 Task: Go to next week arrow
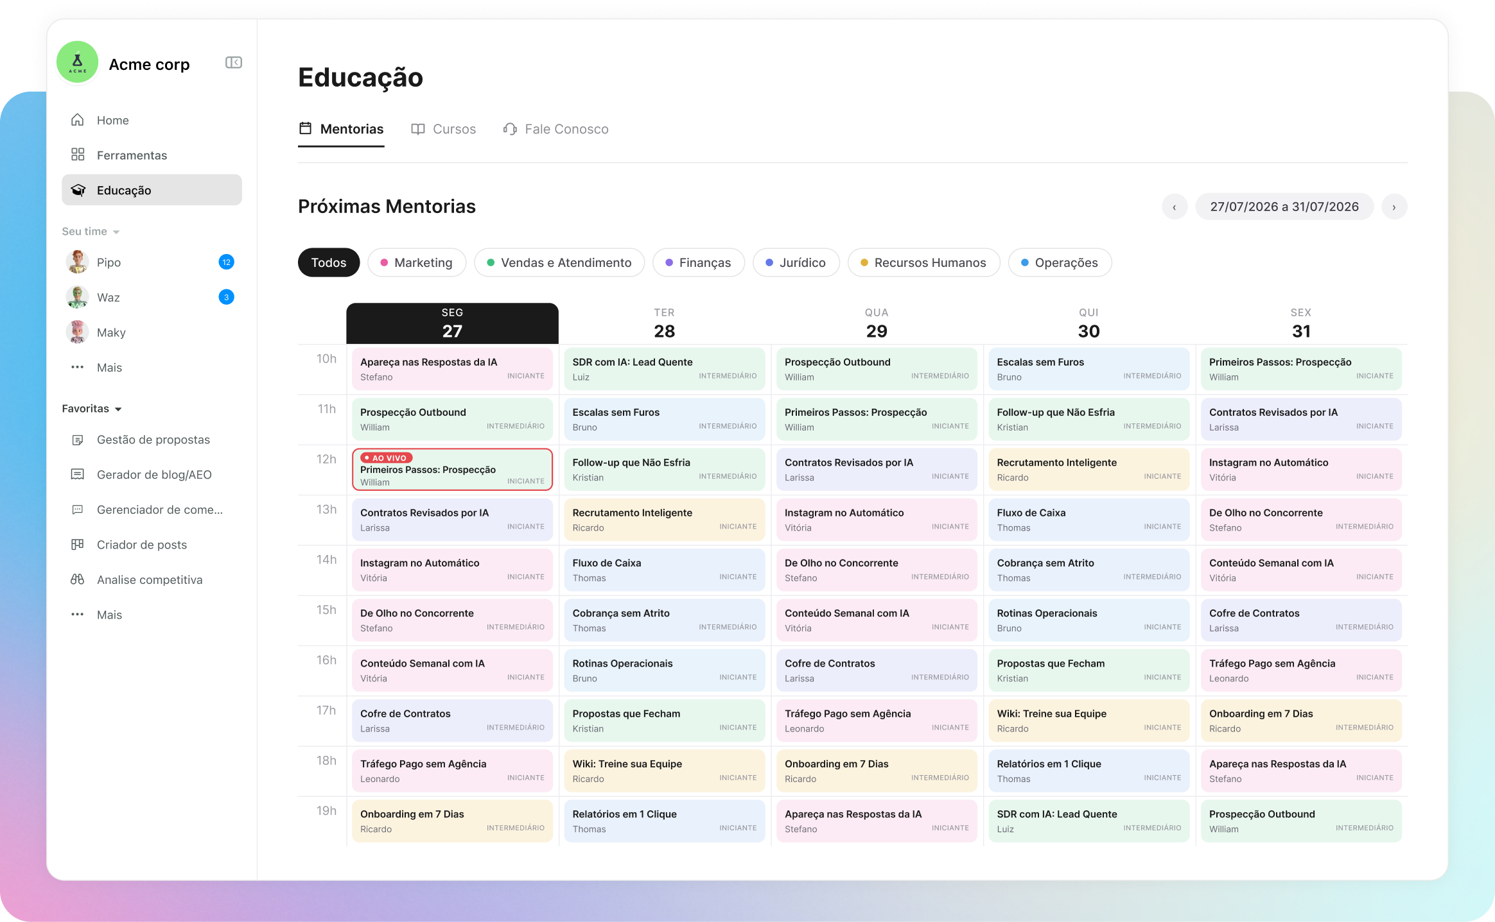1394,207
